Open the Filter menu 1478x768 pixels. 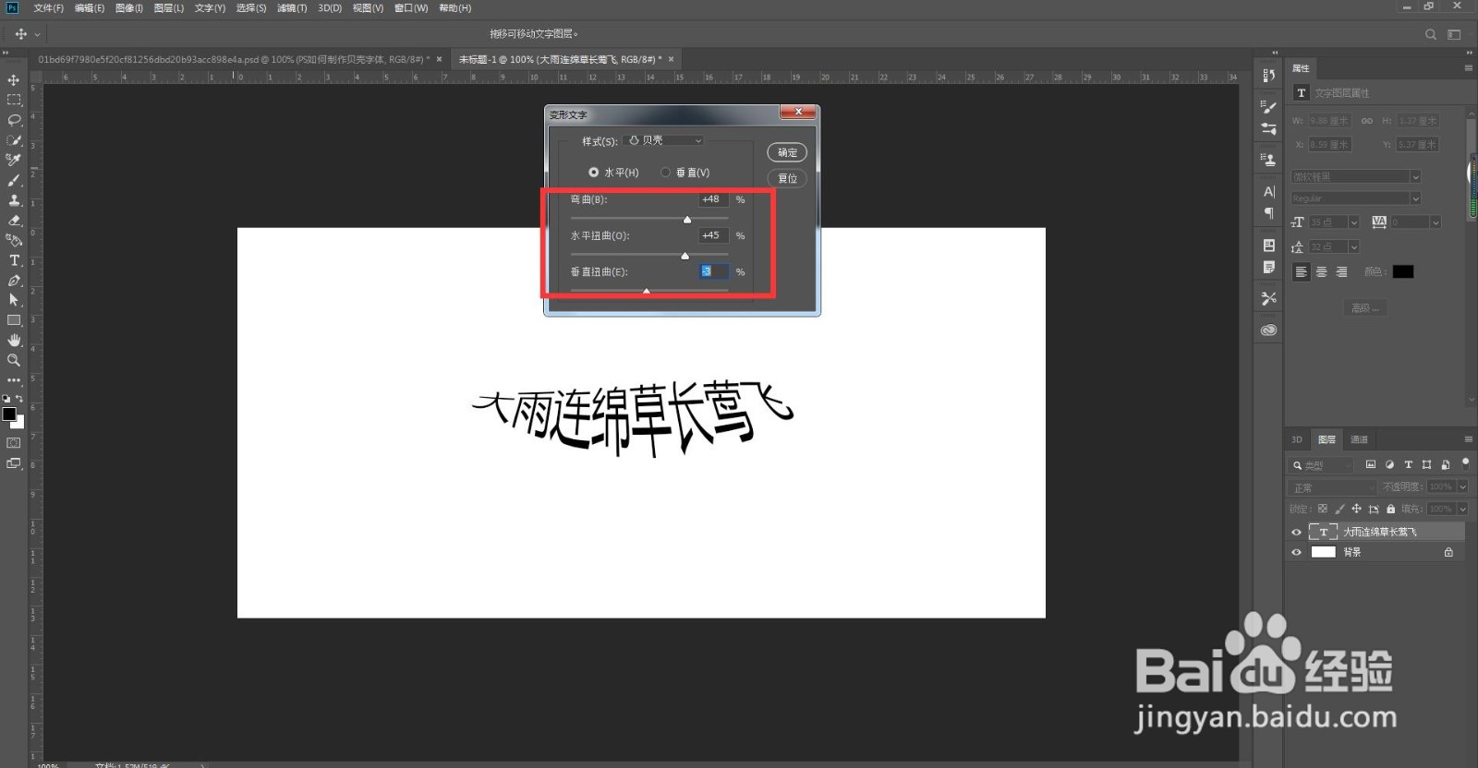(x=292, y=8)
